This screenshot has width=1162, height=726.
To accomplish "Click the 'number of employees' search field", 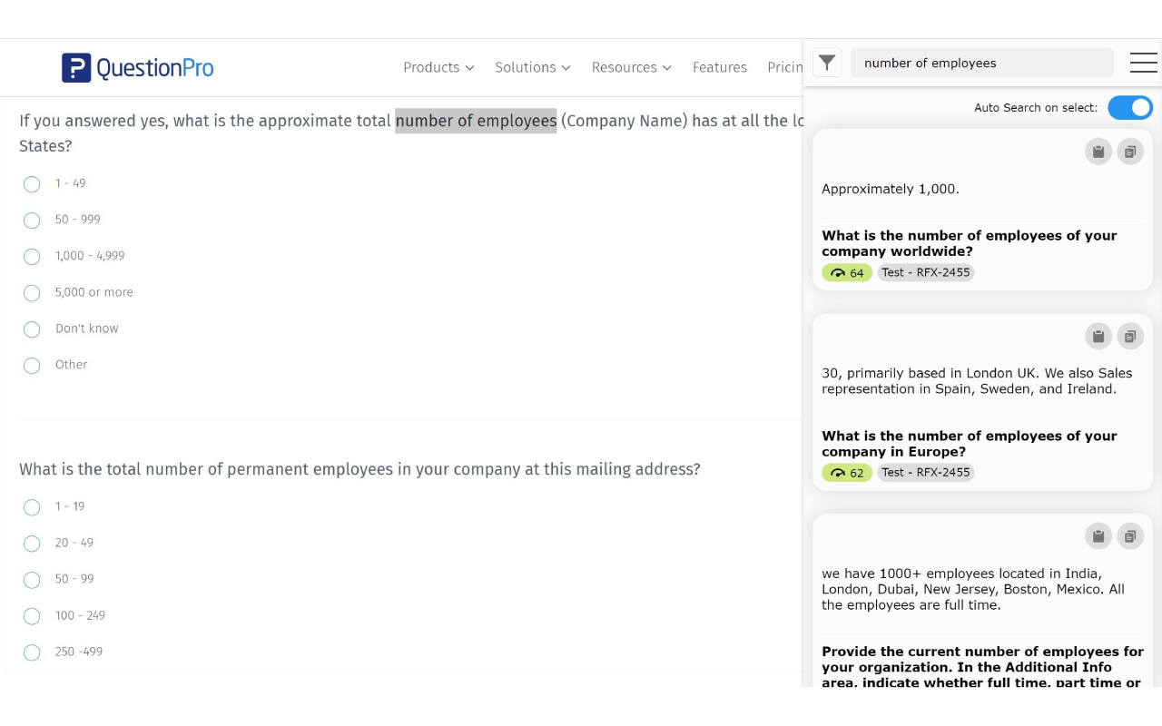I will (x=981, y=63).
